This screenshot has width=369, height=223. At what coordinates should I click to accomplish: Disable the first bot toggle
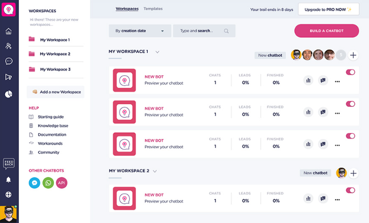pos(350,72)
